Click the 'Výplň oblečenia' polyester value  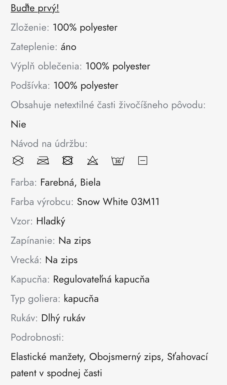point(118,66)
